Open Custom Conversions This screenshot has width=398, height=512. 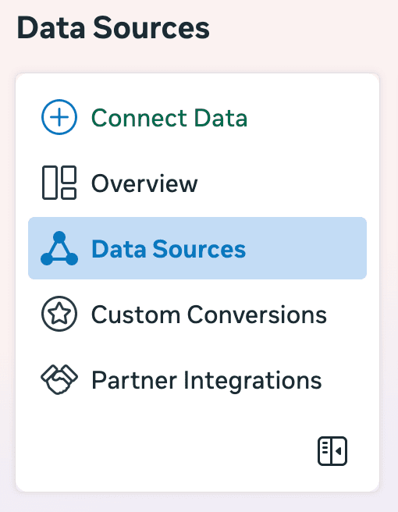[x=209, y=315]
